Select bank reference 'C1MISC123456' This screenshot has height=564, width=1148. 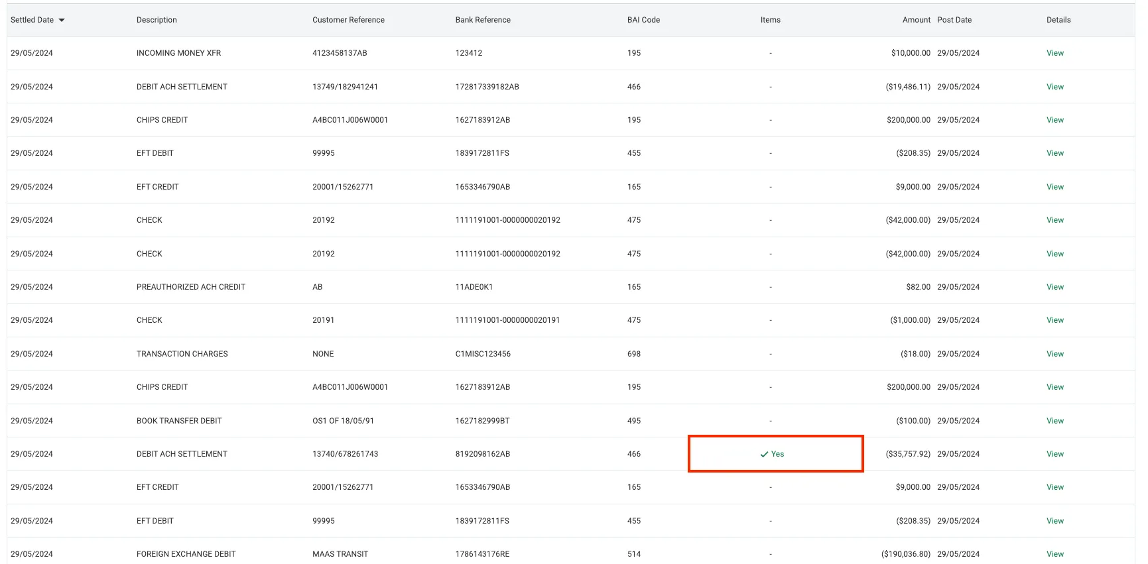coord(483,354)
